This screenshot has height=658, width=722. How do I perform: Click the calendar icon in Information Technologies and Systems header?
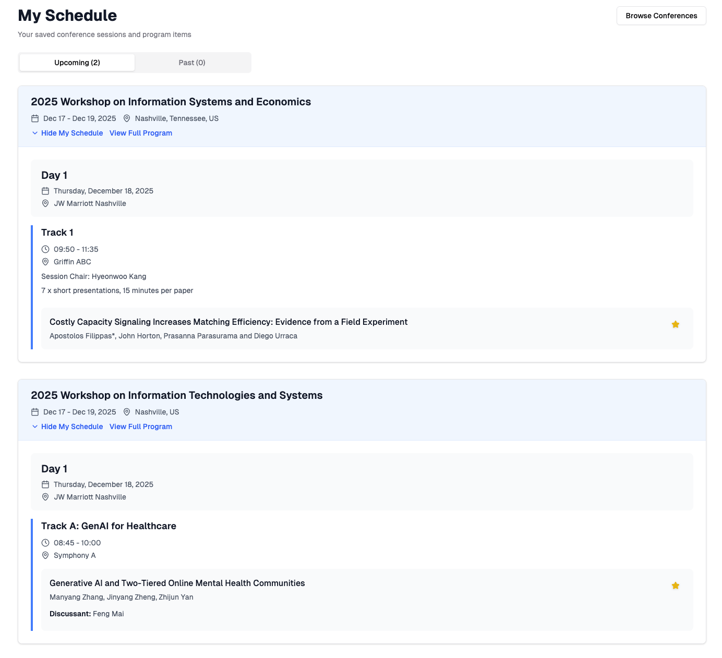(x=35, y=412)
